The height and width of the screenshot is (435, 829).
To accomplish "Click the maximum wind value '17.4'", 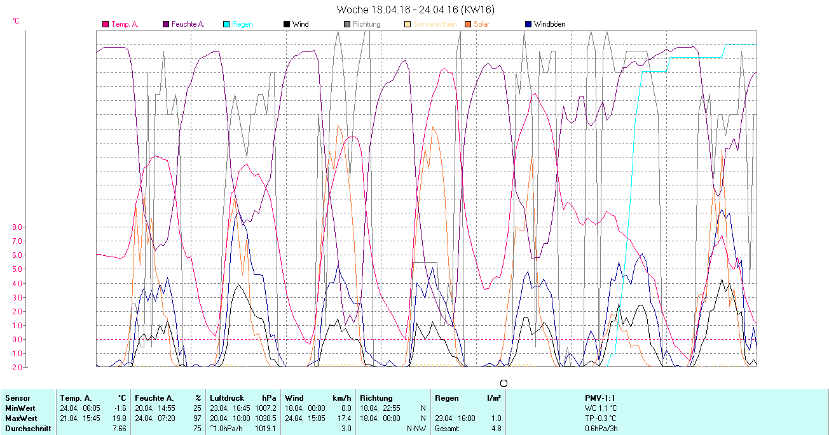I will click(344, 418).
